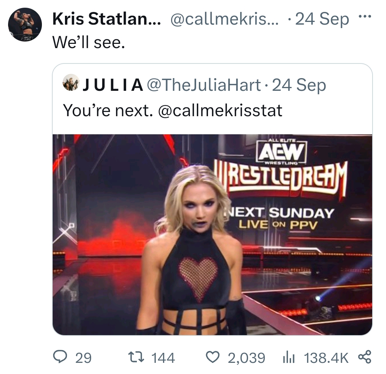Click the 138.4K views count
The height and width of the screenshot is (374, 386).
point(326,358)
